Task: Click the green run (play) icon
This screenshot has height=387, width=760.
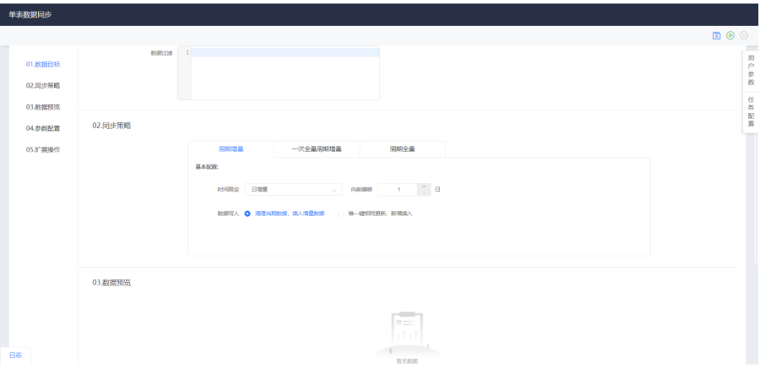Action: pyautogui.click(x=730, y=35)
